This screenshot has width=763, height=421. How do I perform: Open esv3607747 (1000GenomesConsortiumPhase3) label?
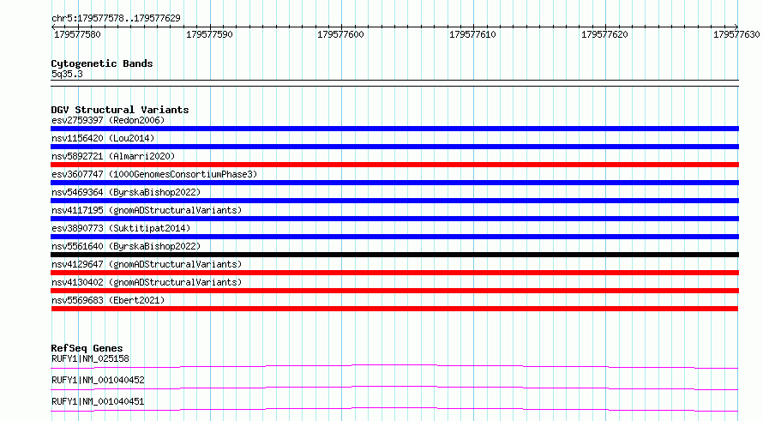154,174
